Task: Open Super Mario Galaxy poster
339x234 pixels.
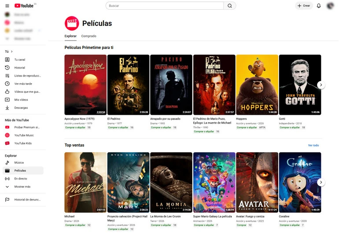Action: click(214, 183)
